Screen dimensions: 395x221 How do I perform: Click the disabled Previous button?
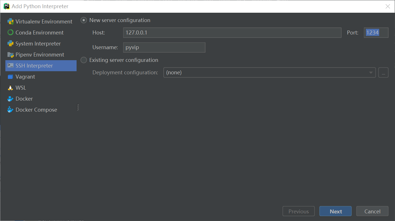(x=299, y=211)
